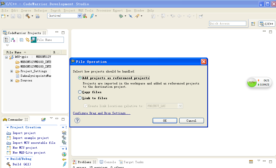This screenshot has width=276, height=168.
Task: Click the New wizard toolbar icon
Action: point(4,16)
